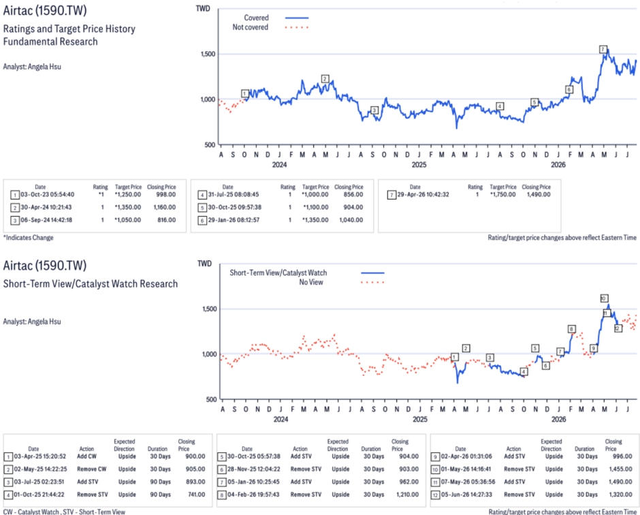Select the target price '*1,750.00'
This screenshot has width=640, height=515.
click(503, 194)
